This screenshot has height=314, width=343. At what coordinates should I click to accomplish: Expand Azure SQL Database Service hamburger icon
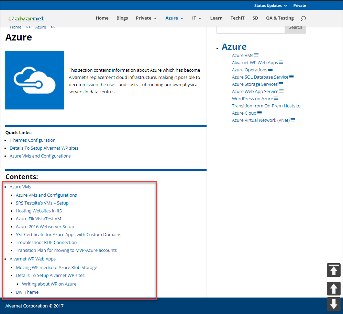pos(291,77)
